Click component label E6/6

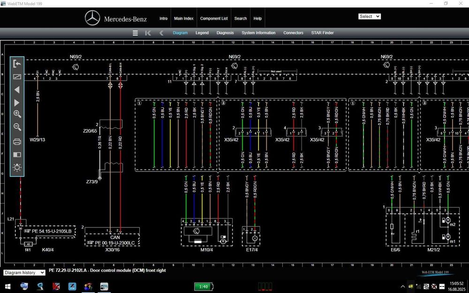[x=395, y=250]
